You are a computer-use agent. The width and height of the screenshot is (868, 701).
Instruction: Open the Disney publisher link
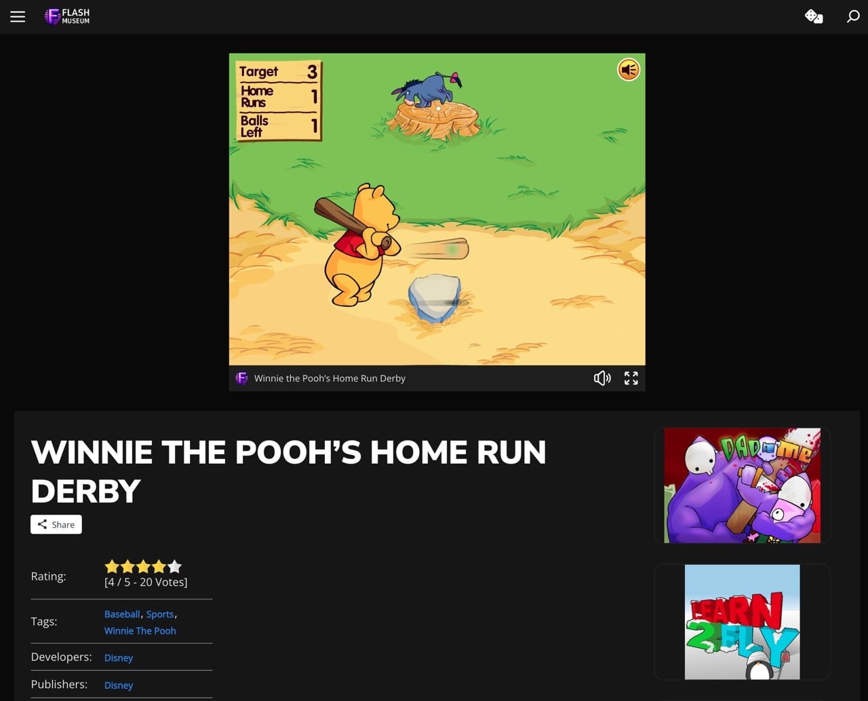[119, 685]
